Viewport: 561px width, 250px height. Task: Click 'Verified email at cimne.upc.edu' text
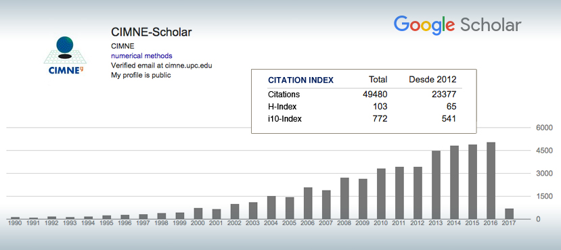tap(162, 66)
